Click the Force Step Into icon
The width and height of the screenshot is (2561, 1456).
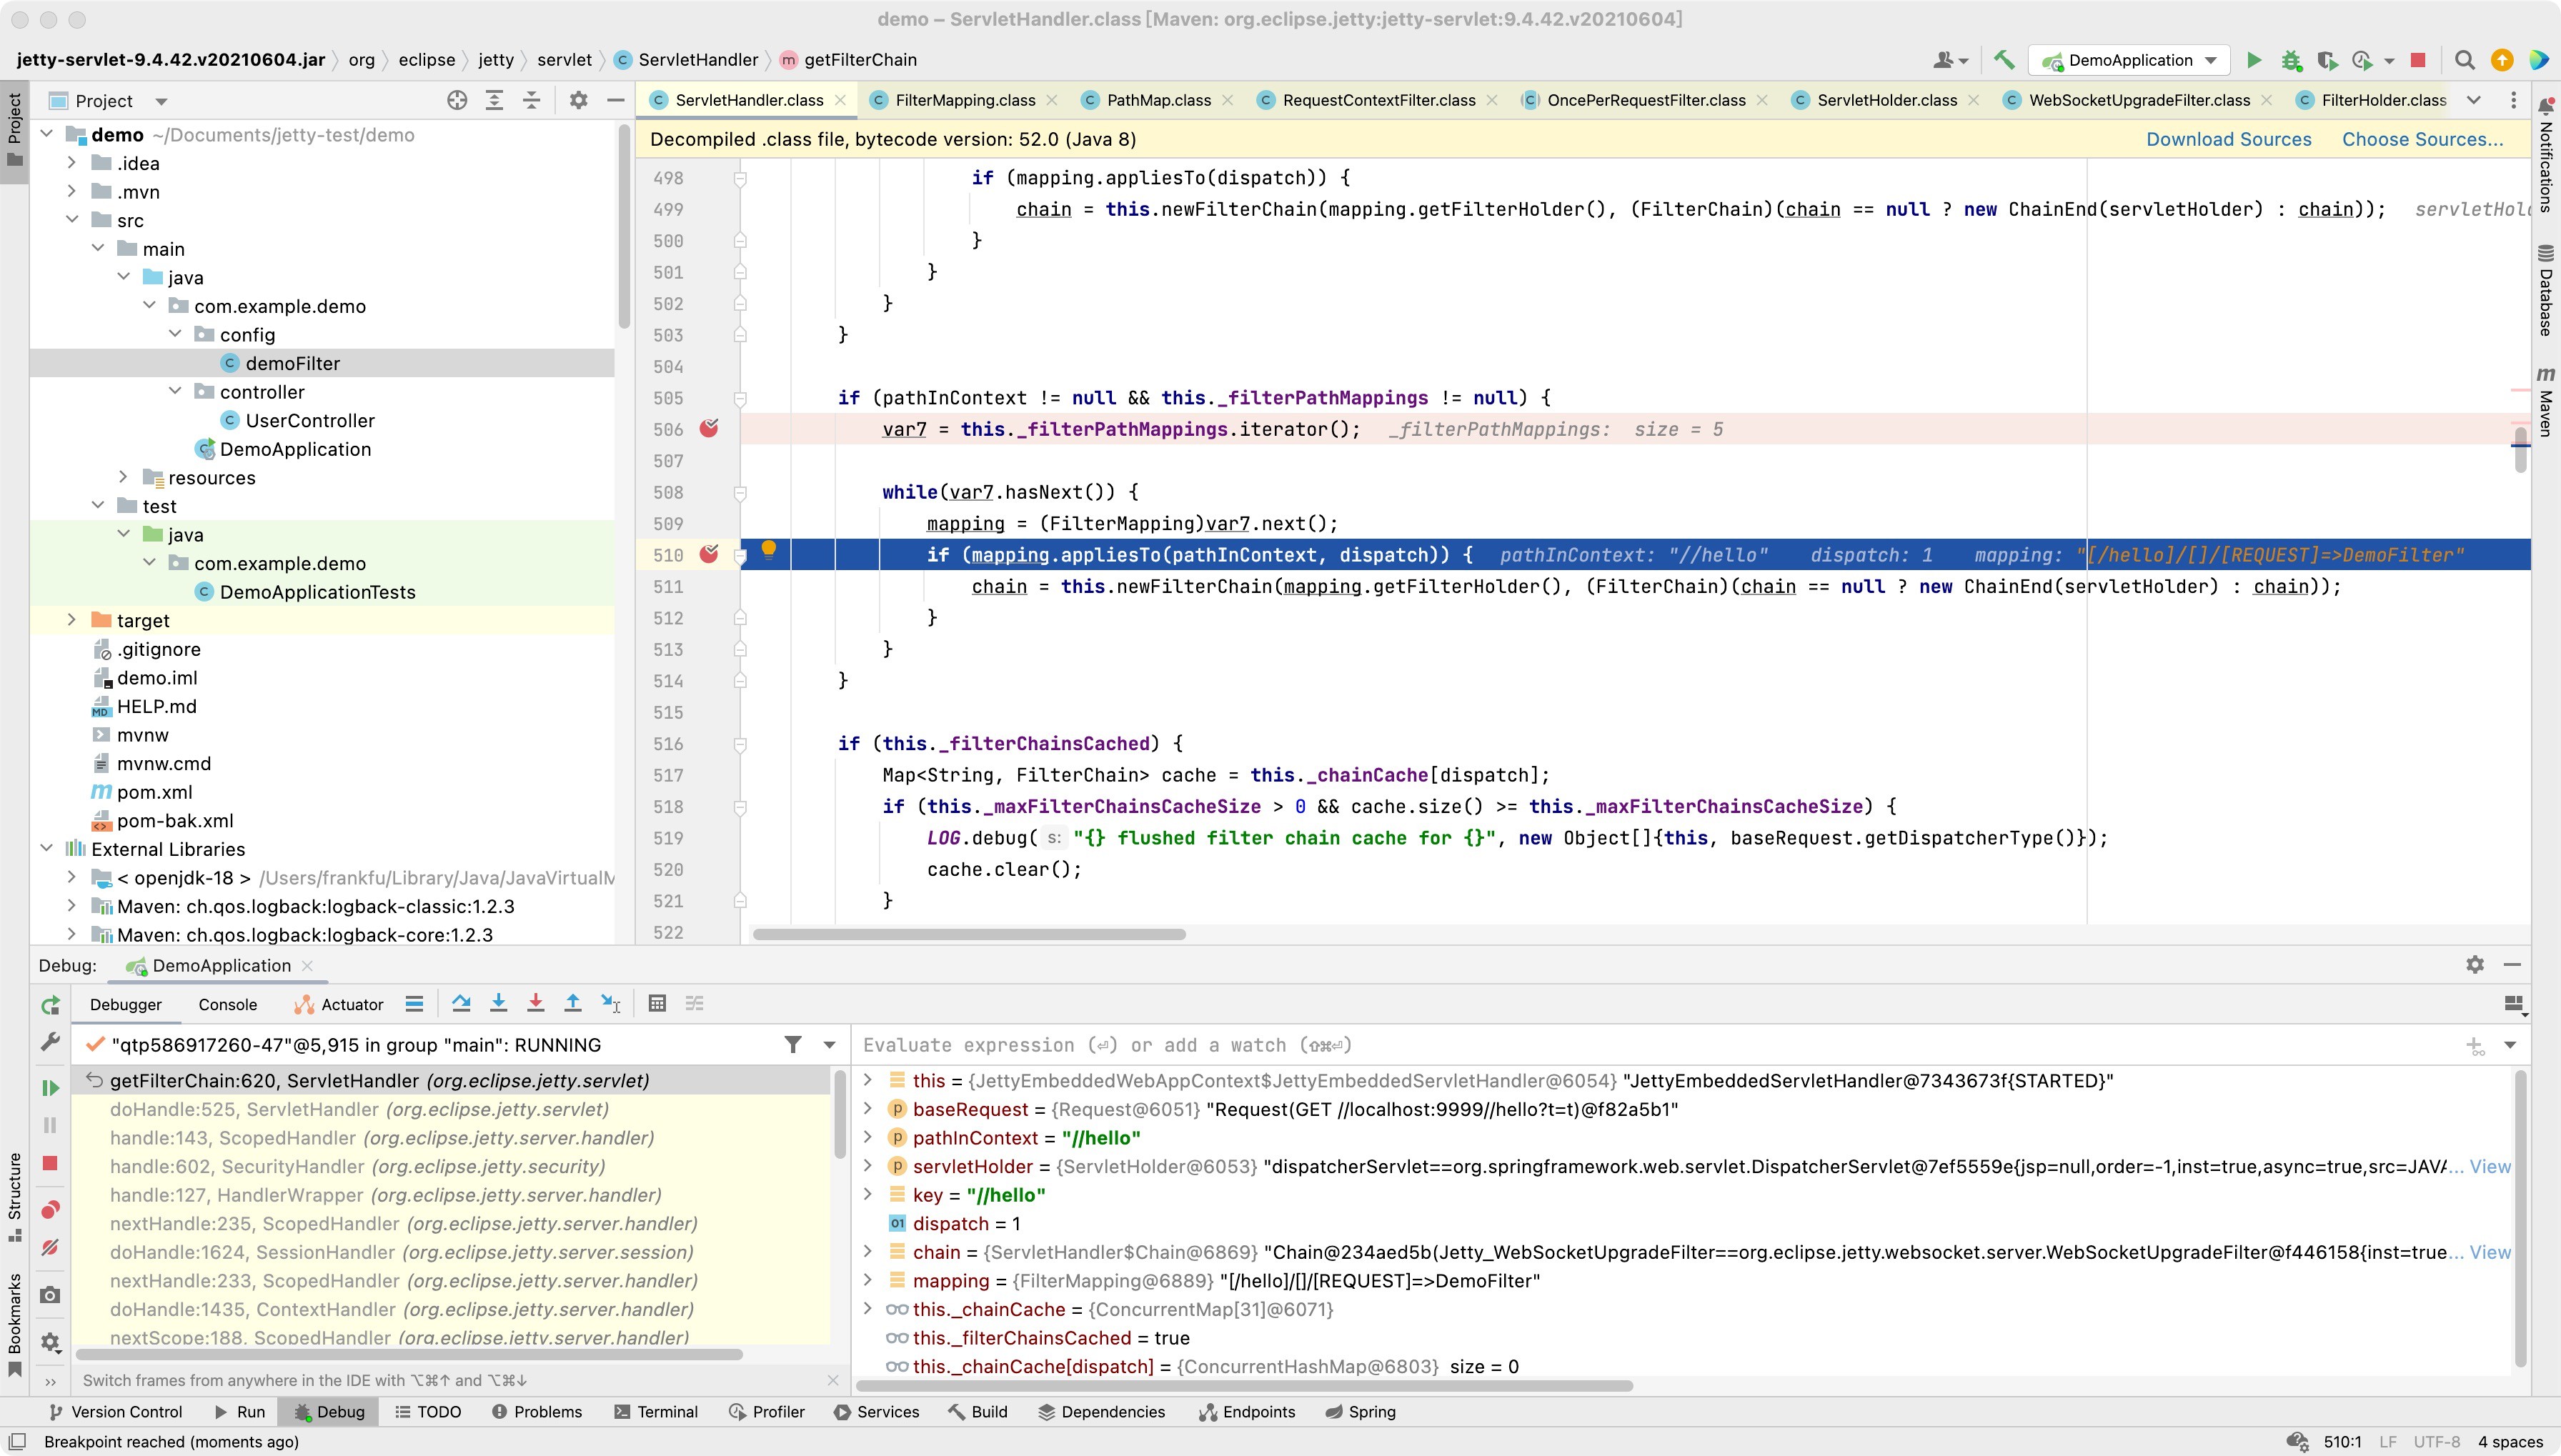click(536, 1003)
